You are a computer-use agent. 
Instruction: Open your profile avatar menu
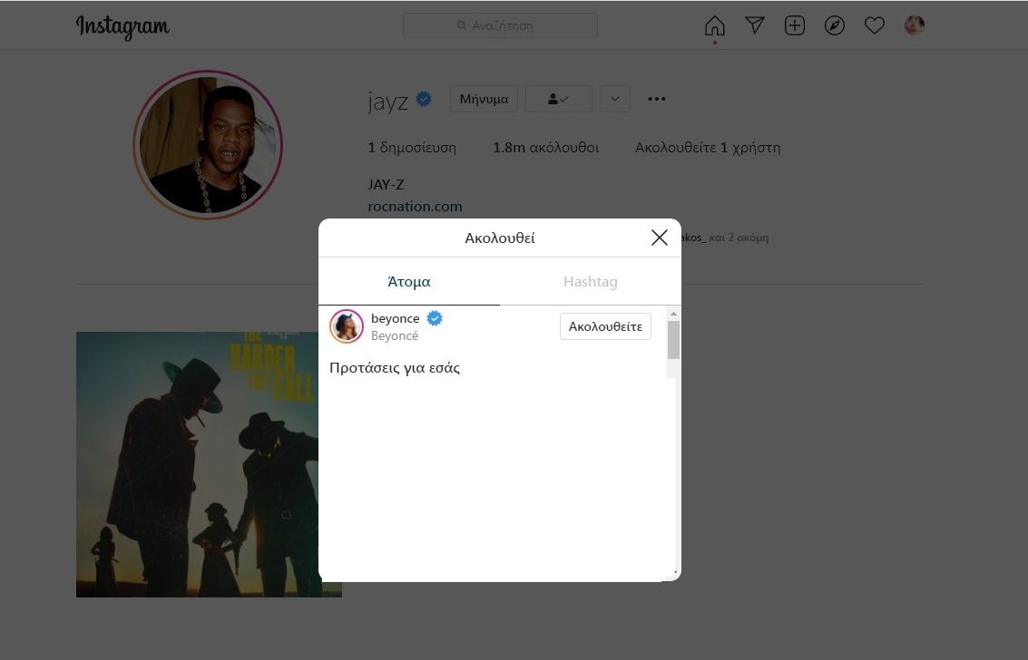914,25
